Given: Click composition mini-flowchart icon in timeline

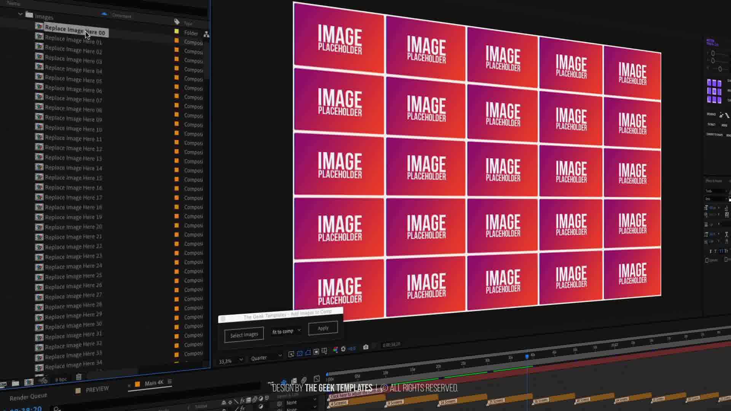Looking at the screenshot, I should pyautogui.click(x=271, y=383).
